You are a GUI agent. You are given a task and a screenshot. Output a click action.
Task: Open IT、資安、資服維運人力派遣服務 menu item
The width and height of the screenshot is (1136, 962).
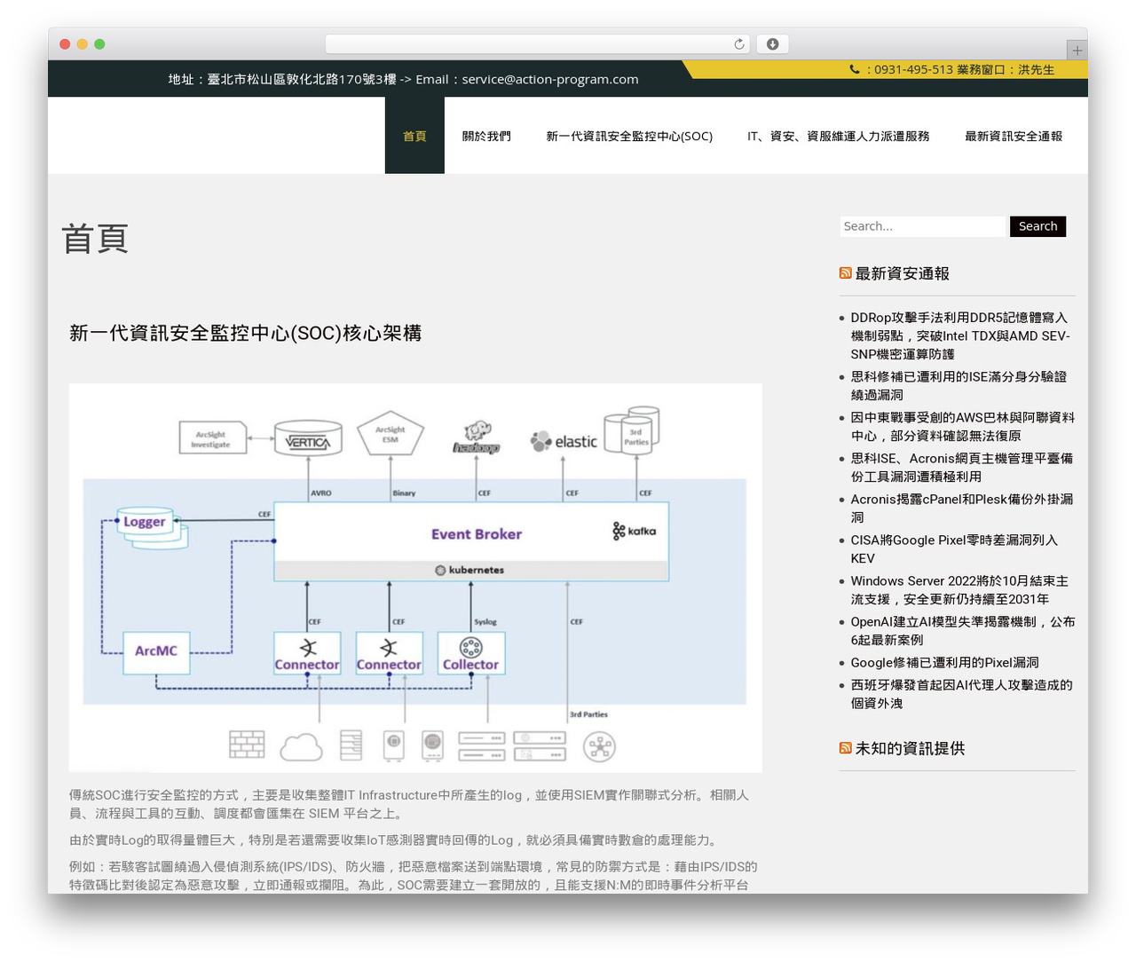(x=839, y=136)
